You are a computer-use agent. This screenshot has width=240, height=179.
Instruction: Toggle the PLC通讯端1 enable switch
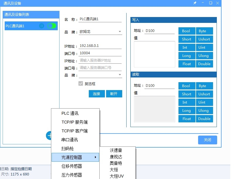tap(52, 26)
